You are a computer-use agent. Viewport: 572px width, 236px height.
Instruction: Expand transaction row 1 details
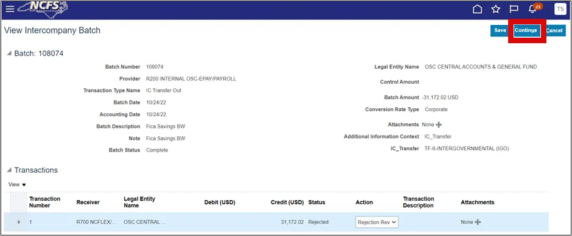tap(19, 222)
